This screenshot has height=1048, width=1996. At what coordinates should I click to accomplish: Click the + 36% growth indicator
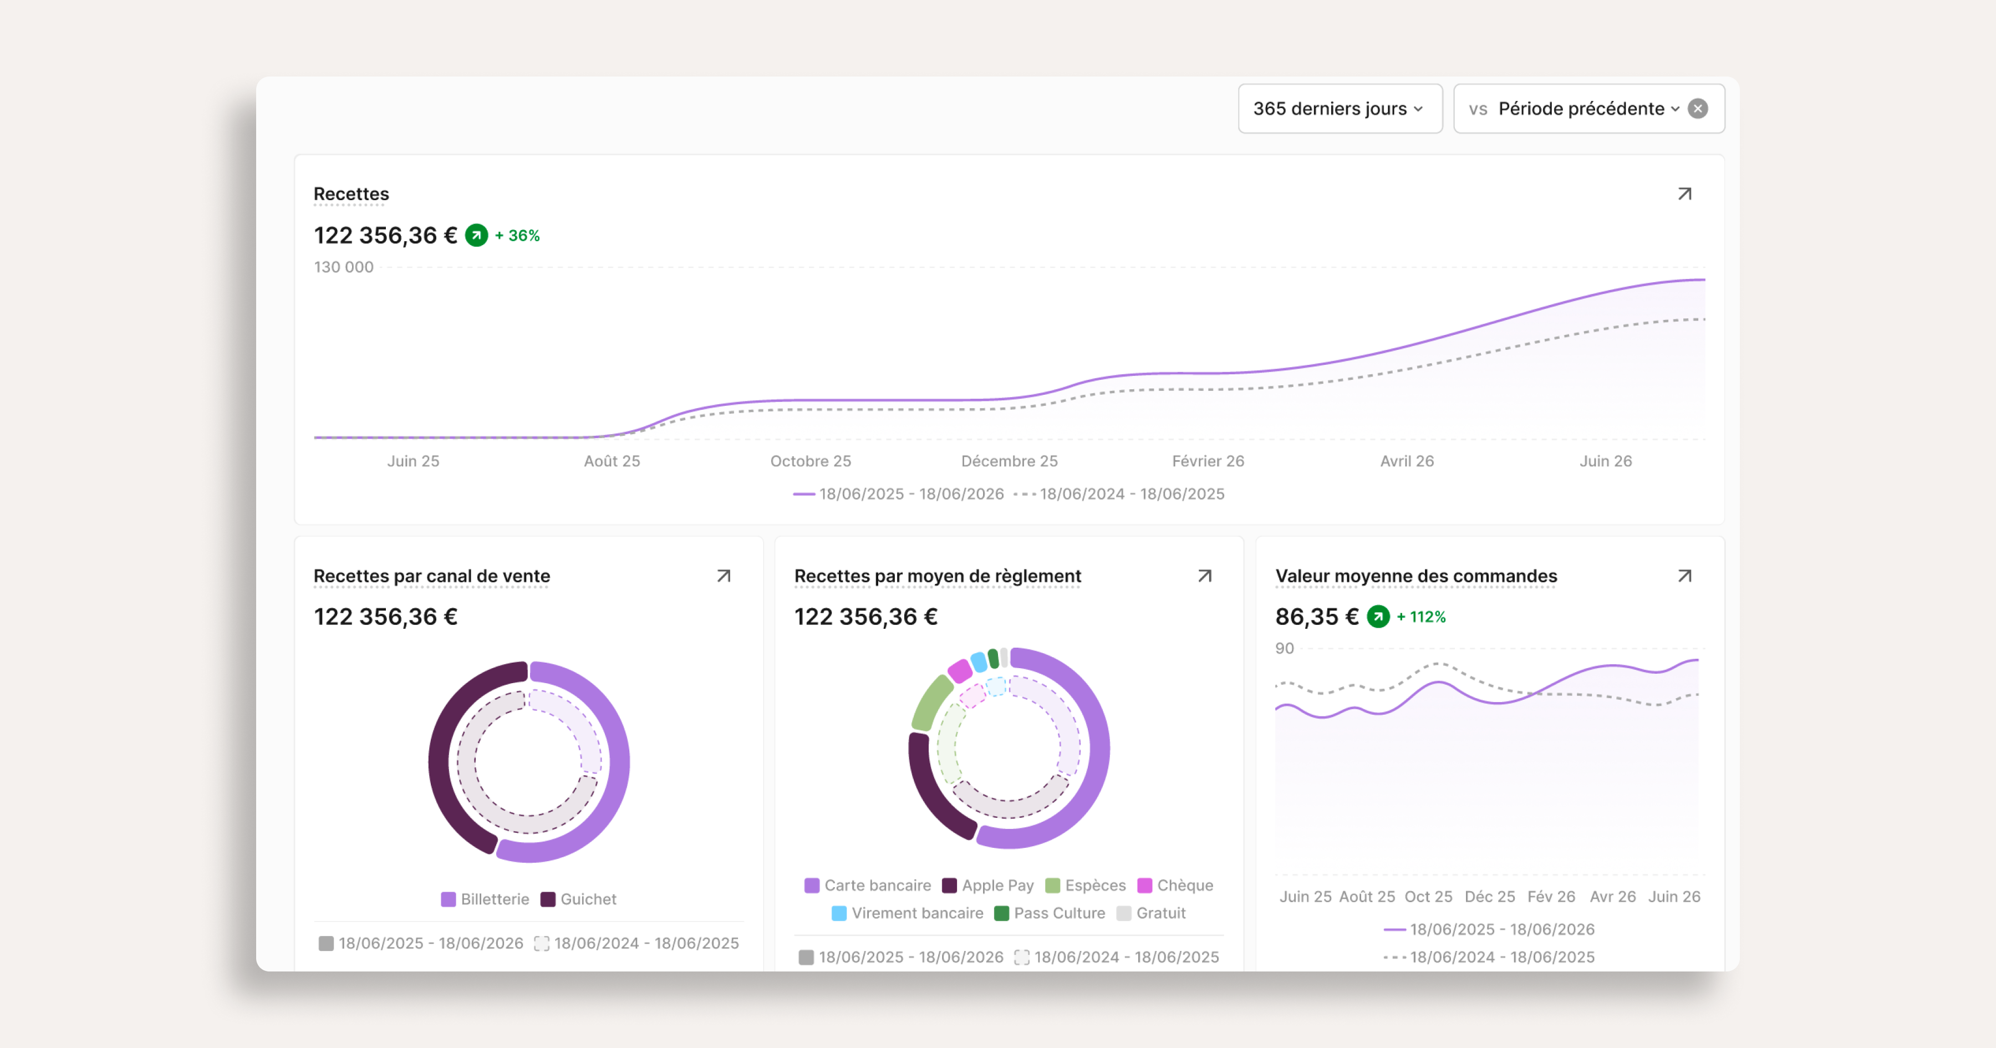pyautogui.click(x=518, y=236)
